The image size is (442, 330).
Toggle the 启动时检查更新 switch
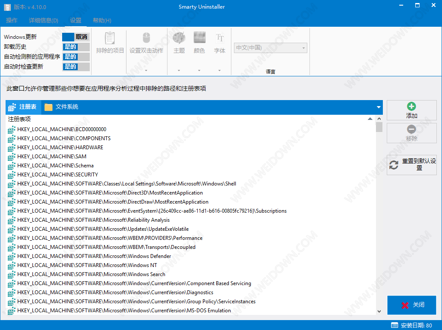[x=76, y=66]
